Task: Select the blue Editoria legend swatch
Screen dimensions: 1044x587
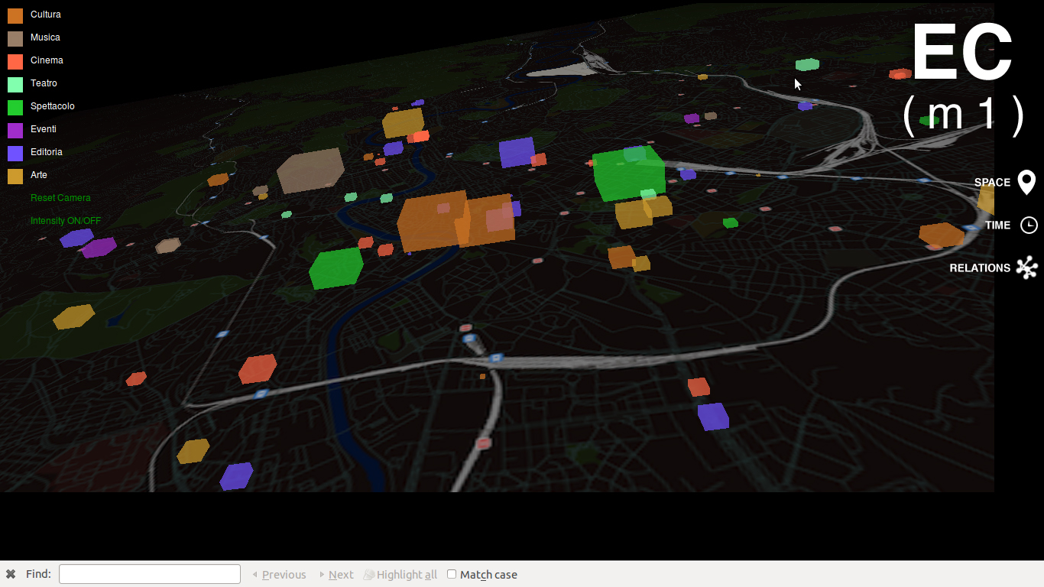Action: pos(15,153)
